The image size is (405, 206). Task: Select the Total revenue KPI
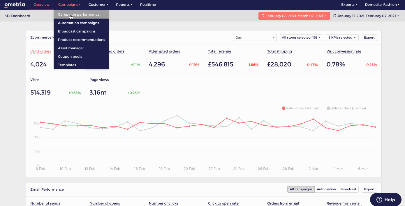click(x=219, y=51)
